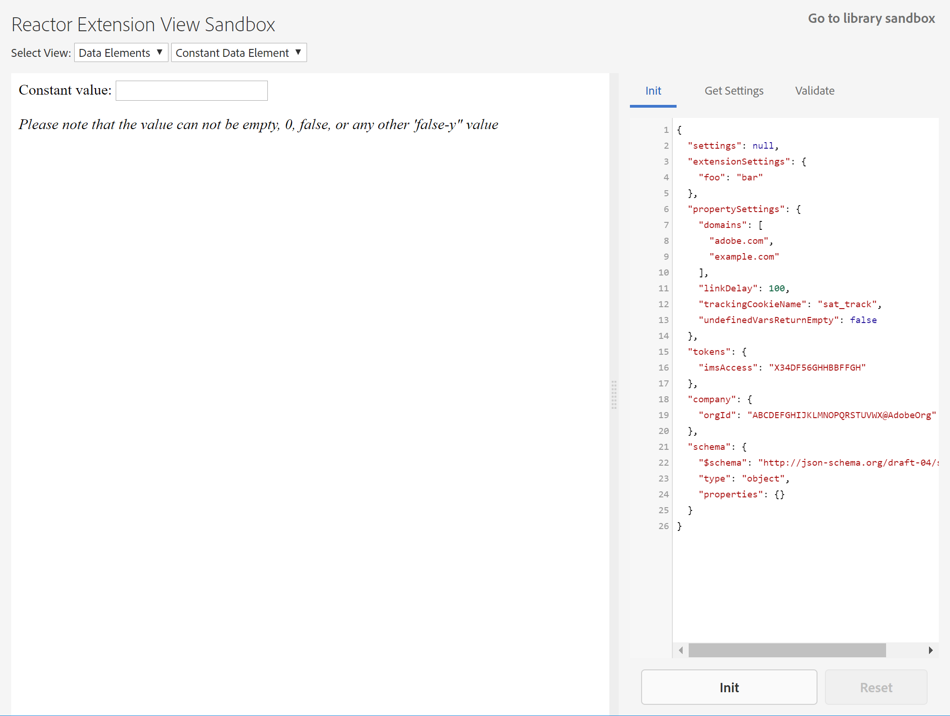Click the orgId value in the JSON

(841, 415)
